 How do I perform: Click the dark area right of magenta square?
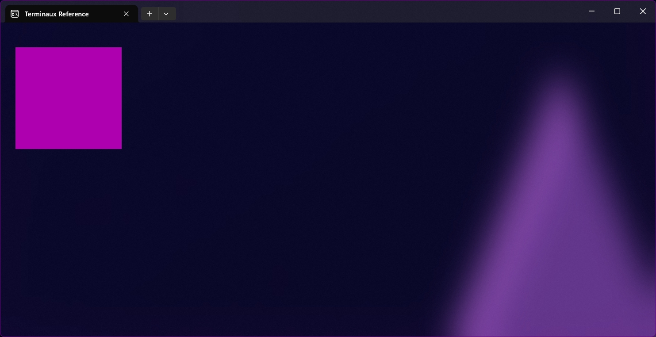[177, 98]
